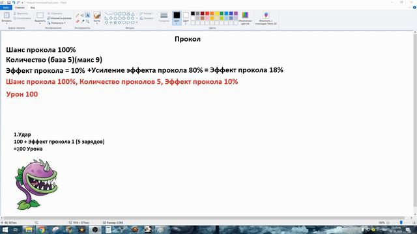417x234 pixels.
Task: Pick the orange palette color
Action: coord(212,14)
